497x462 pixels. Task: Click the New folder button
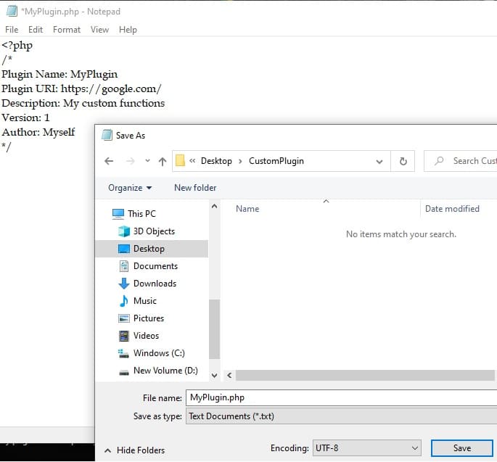pos(195,188)
